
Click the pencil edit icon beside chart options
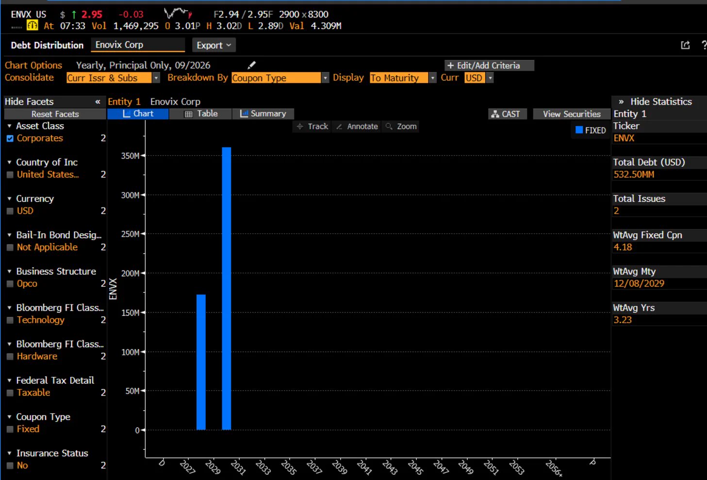coord(251,65)
